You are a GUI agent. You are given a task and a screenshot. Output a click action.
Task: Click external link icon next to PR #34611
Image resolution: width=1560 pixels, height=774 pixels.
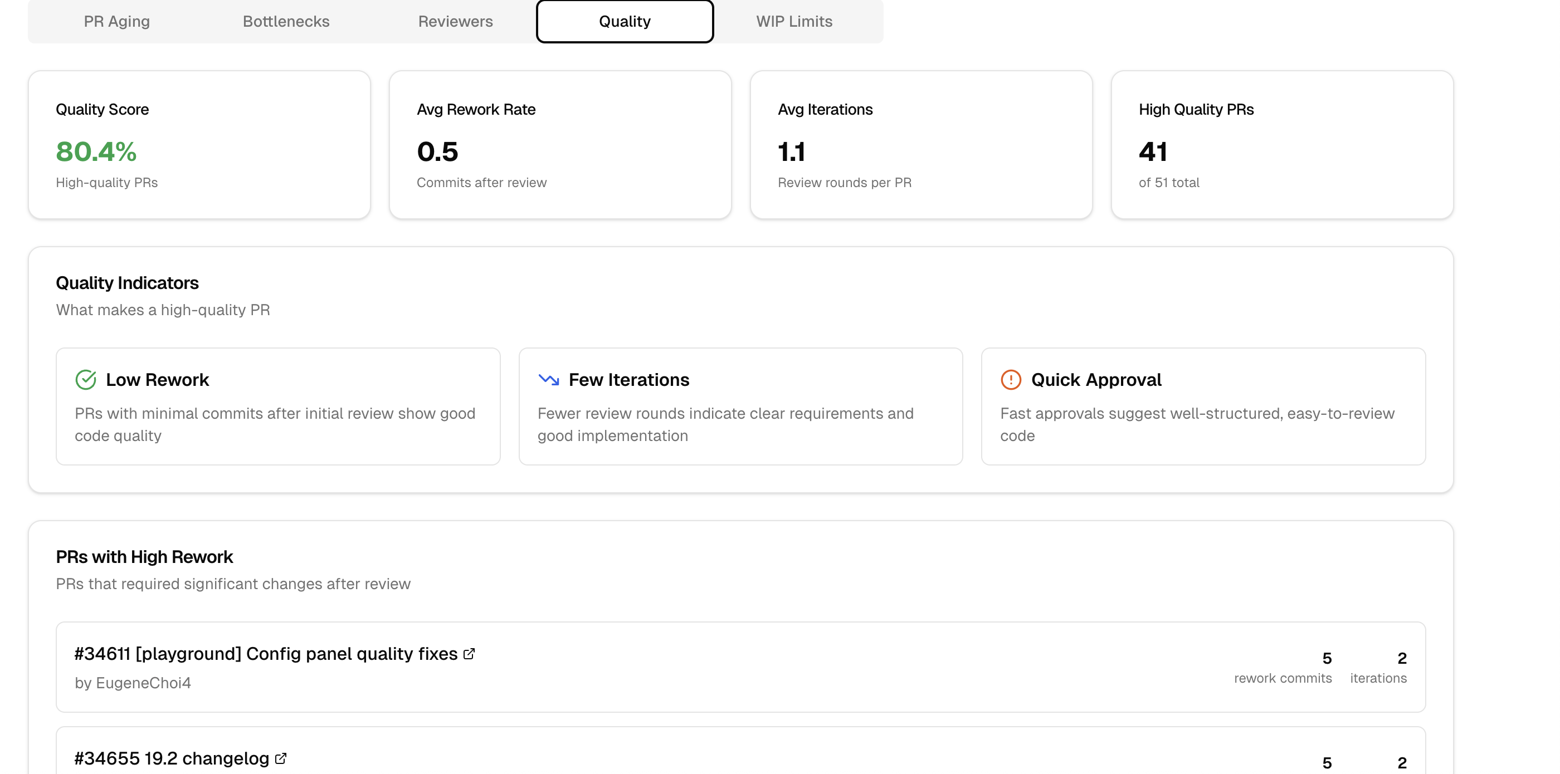[x=469, y=654]
